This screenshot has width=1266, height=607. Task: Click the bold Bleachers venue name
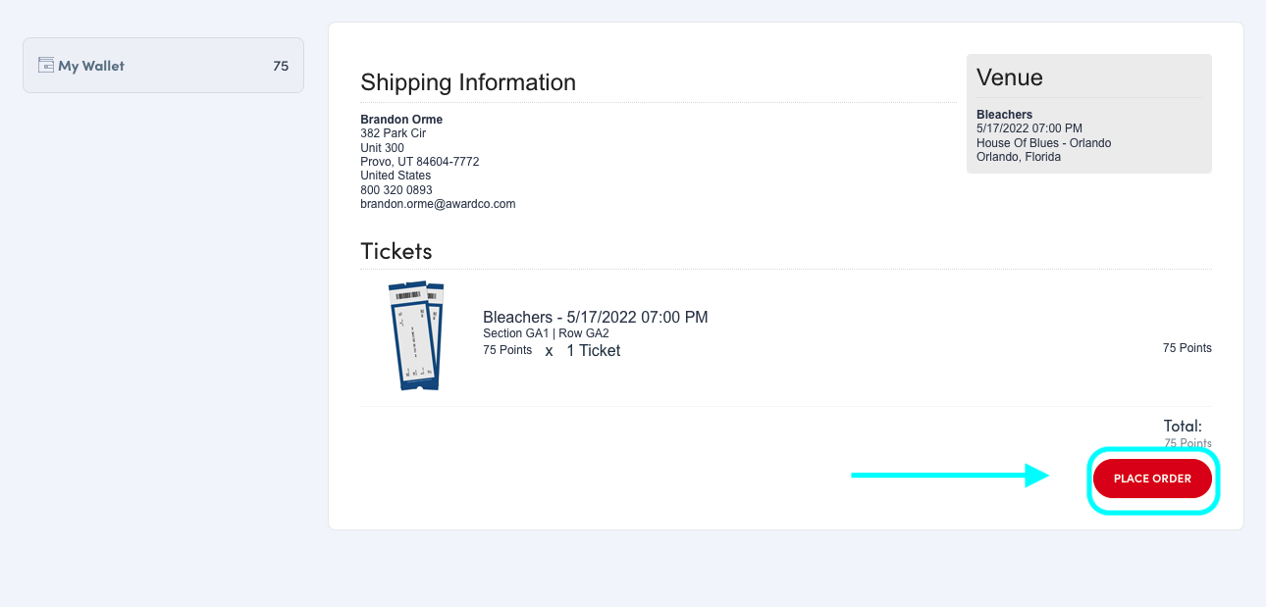click(1004, 115)
